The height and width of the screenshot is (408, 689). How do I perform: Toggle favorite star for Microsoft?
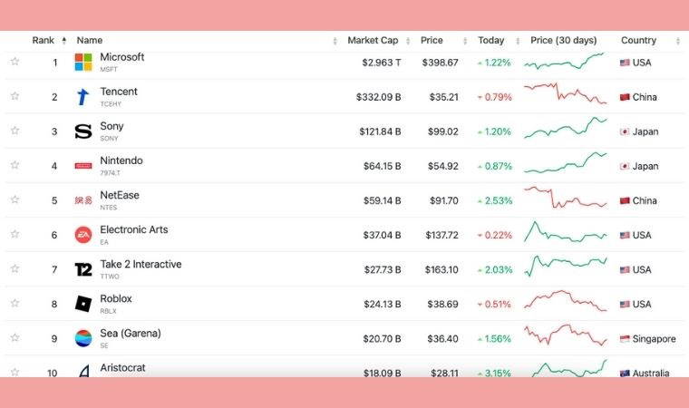15,62
